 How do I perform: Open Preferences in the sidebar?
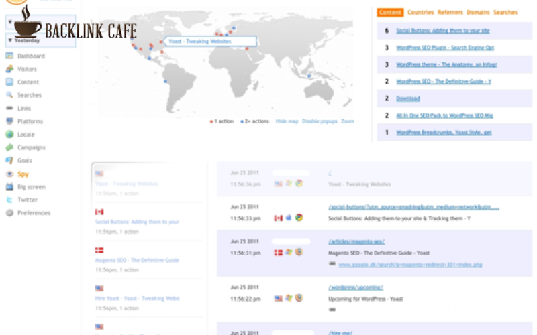34,213
